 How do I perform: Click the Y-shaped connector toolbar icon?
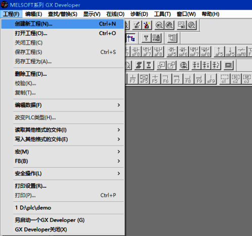point(146,38)
